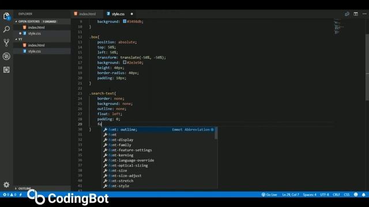This screenshot has height=207, width=369.
Task: Click the '.search-text{' selector line
Action: (x=103, y=93)
